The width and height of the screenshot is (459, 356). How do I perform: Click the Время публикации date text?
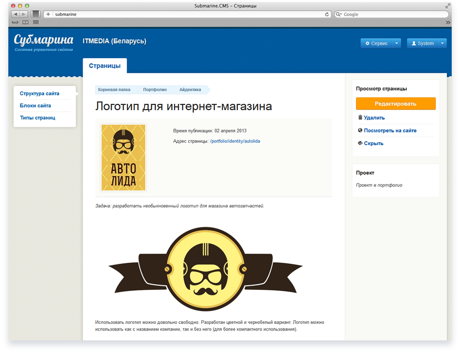210,131
